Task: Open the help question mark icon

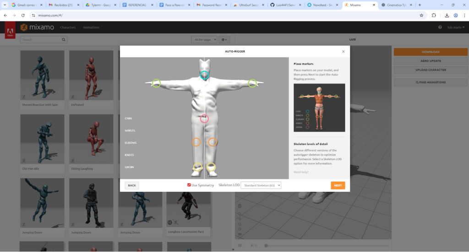Action: click(440, 27)
